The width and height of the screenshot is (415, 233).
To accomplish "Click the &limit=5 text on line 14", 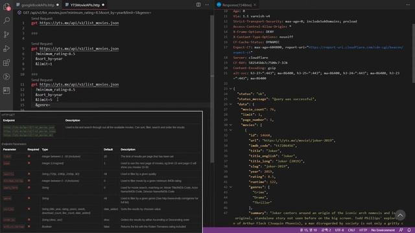I will coord(43,100).
